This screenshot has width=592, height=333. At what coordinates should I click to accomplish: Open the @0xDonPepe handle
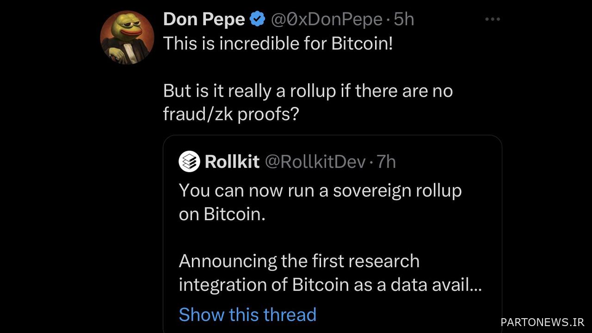[x=327, y=19]
